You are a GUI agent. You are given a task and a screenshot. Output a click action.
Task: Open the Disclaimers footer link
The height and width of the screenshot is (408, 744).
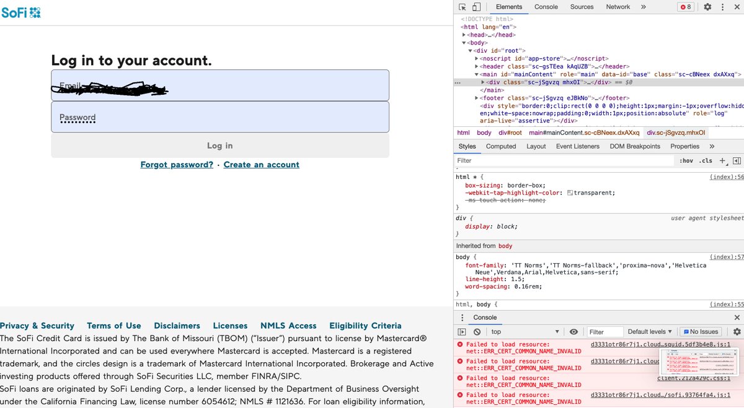tap(177, 326)
